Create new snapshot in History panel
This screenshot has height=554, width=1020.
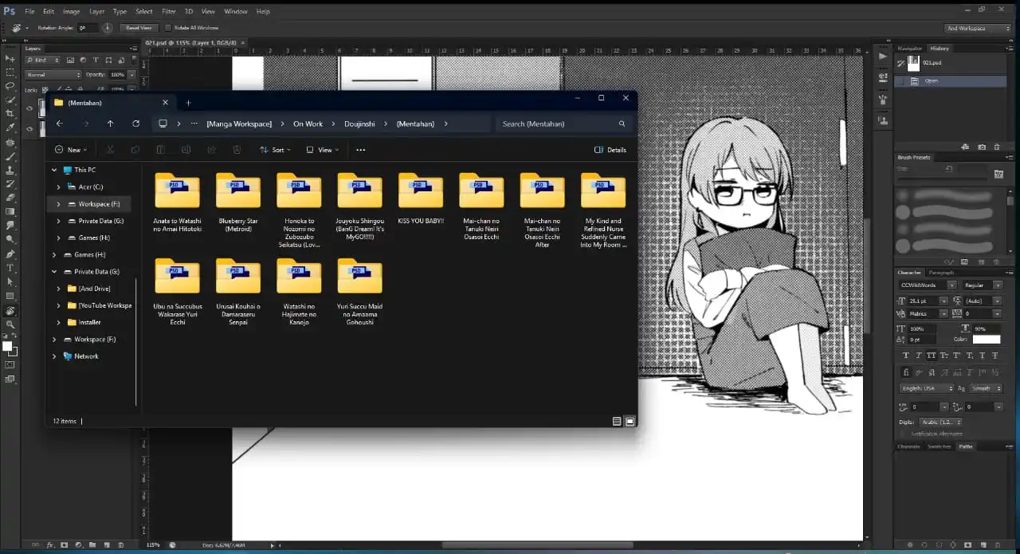coord(982,147)
